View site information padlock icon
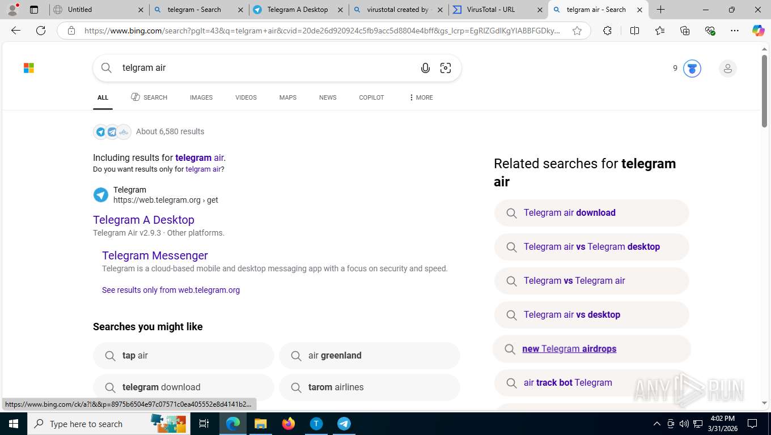 click(71, 31)
